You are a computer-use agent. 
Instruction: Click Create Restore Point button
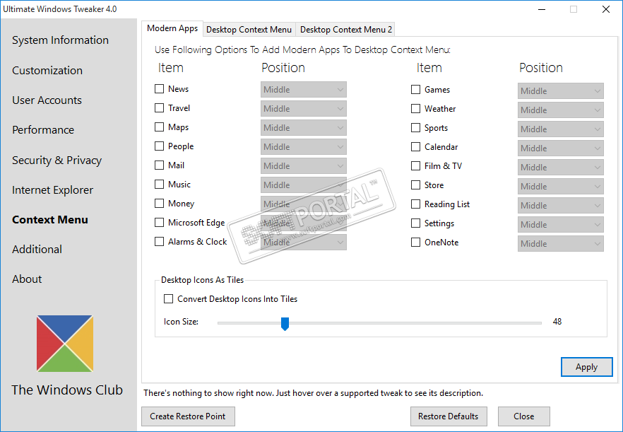(188, 416)
